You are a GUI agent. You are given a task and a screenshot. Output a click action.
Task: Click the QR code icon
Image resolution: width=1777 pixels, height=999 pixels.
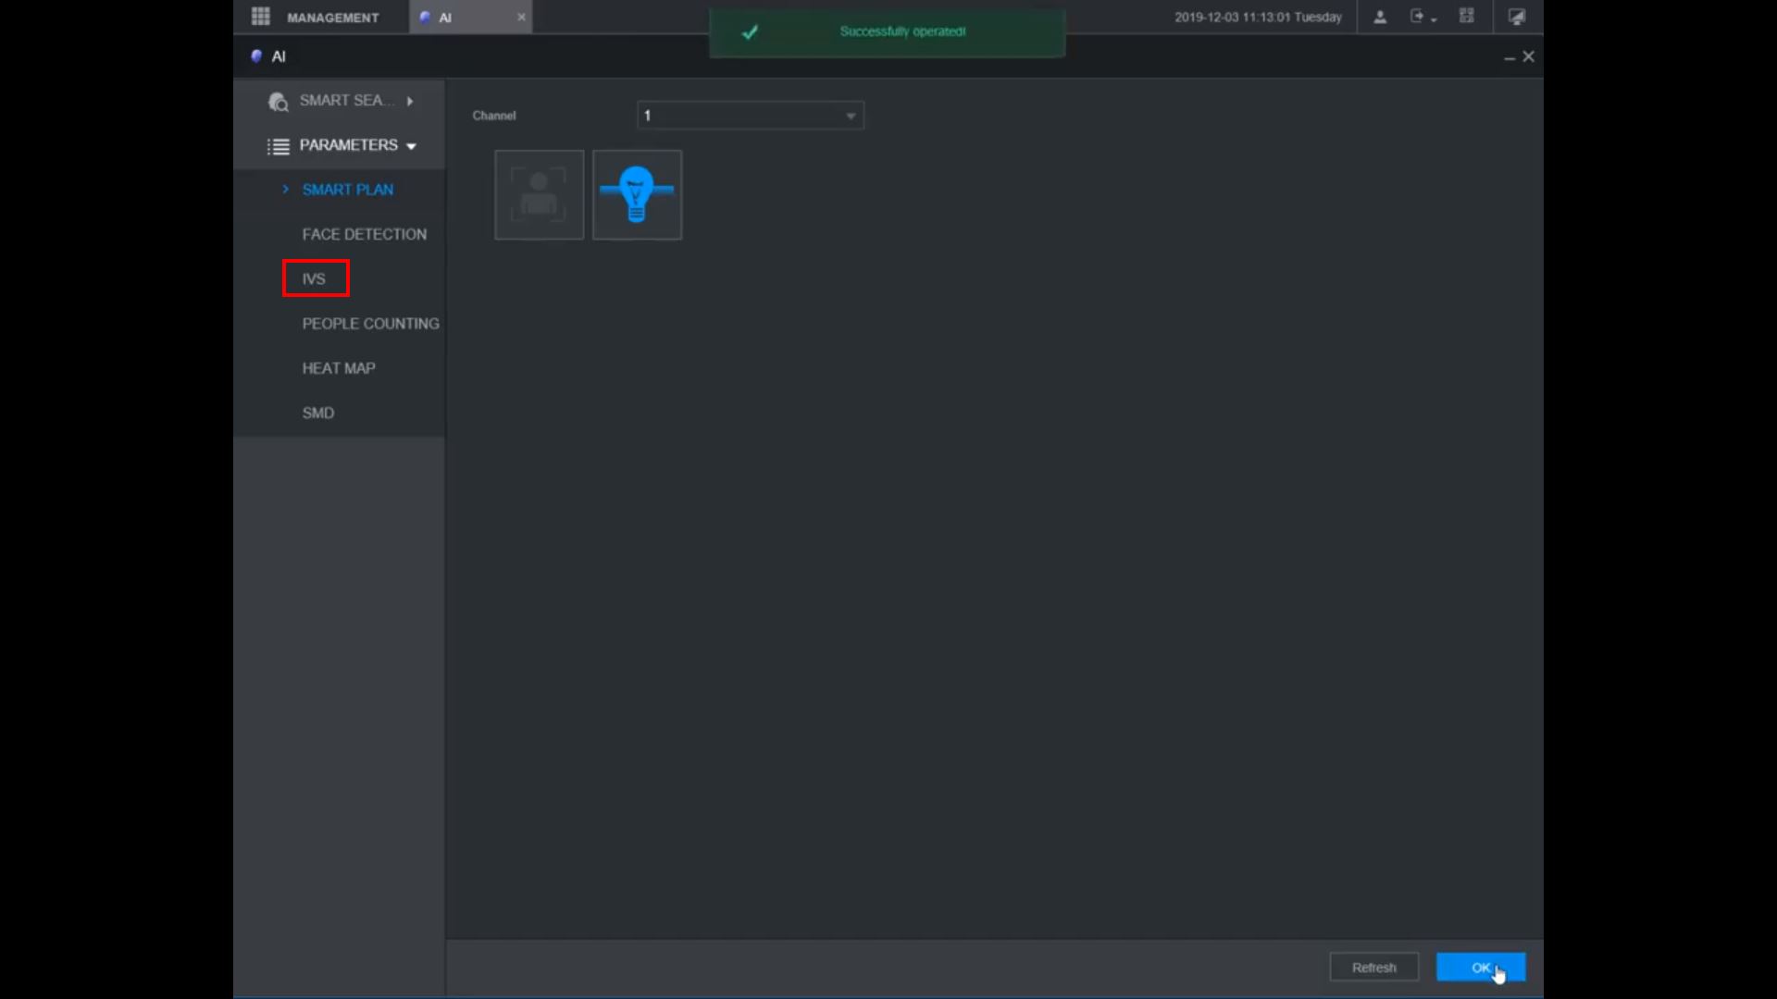[x=1467, y=17]
